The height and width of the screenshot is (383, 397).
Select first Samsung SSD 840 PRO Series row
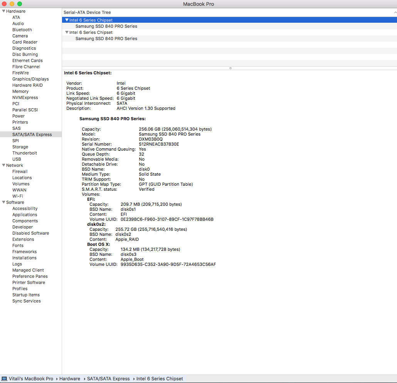(x=229, y=26)
